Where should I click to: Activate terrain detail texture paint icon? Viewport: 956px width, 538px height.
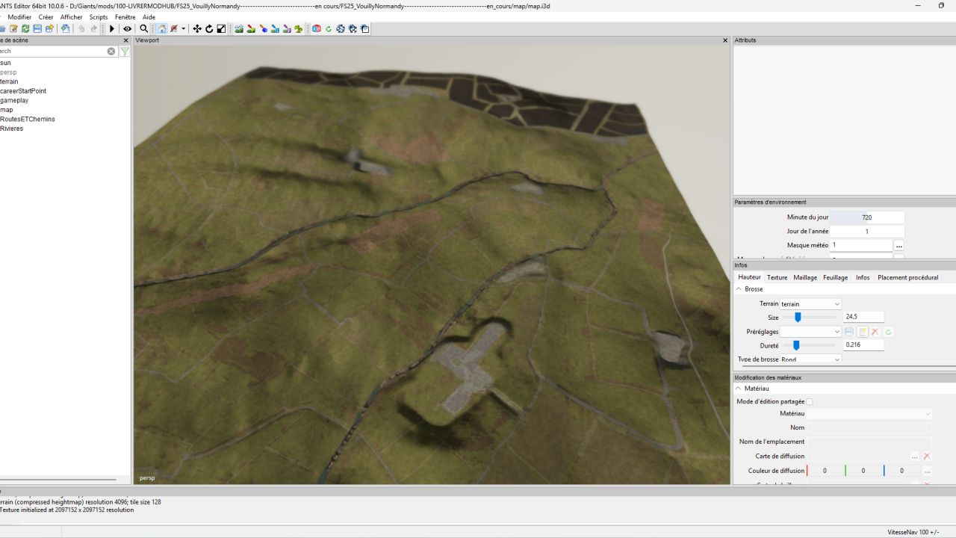(x=251, y=28)
